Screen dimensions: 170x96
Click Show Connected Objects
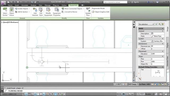click(72, 9)
